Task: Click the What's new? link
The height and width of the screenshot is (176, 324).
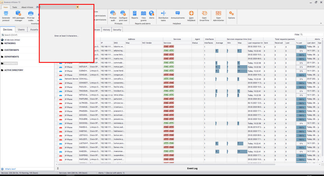Action: click(10, 169)
